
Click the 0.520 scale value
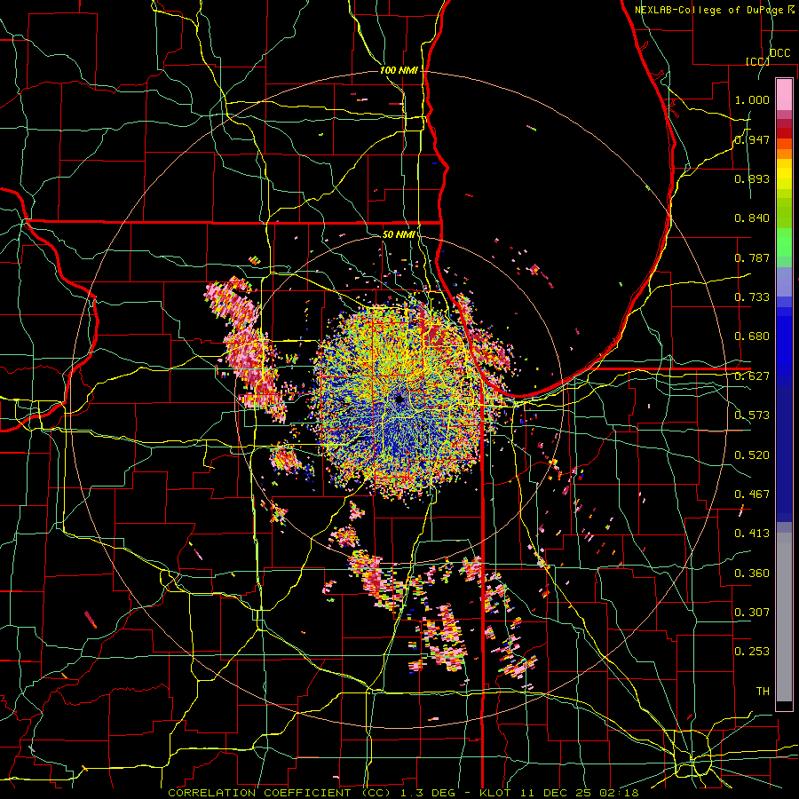[x=752, y=455]
